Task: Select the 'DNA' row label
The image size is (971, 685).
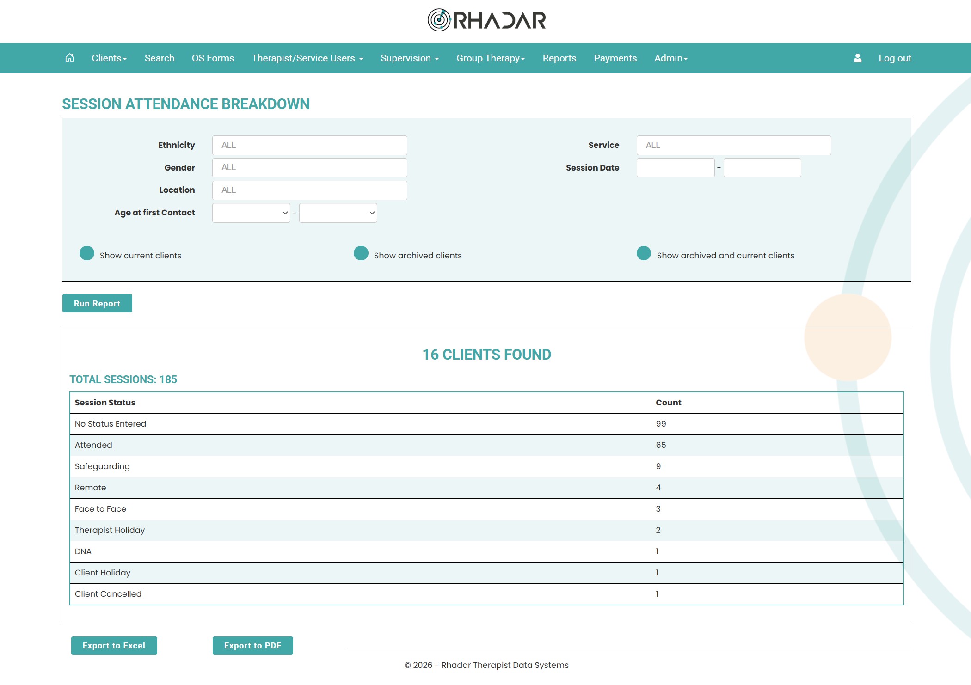Action: pos(83,551)
